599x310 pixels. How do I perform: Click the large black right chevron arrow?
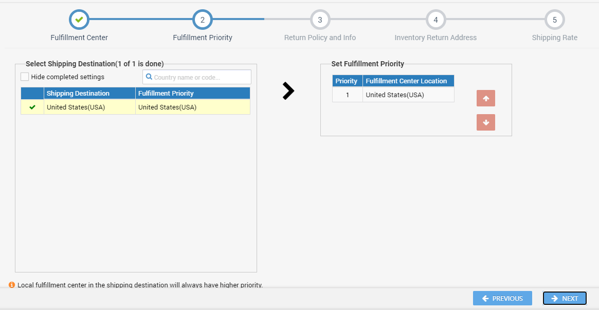click(x=288, y=91)
